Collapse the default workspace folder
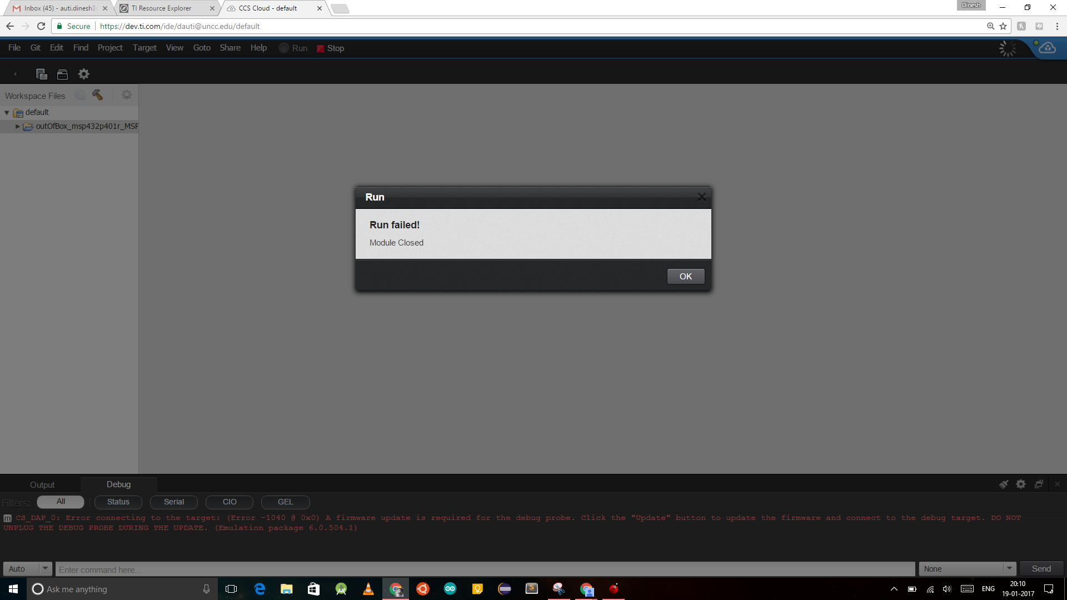This screenshot has height=600, width=1067. [7, 113]
